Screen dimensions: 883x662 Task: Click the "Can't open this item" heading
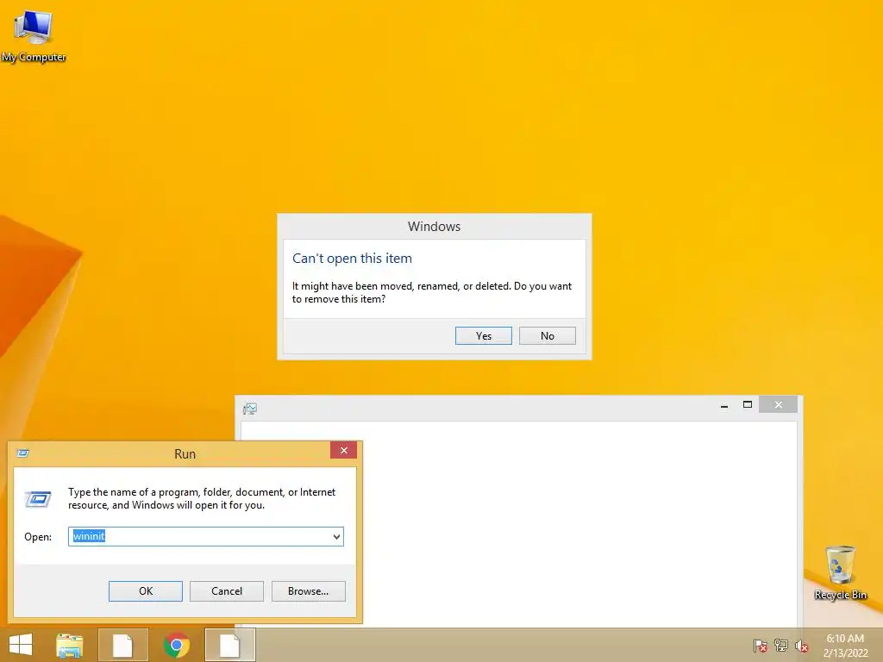352,259
